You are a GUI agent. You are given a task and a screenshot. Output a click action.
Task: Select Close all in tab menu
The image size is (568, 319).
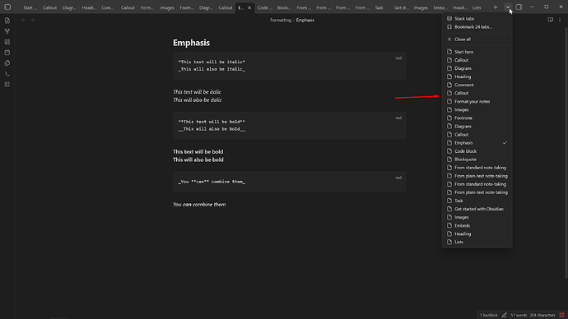point(477,39)
